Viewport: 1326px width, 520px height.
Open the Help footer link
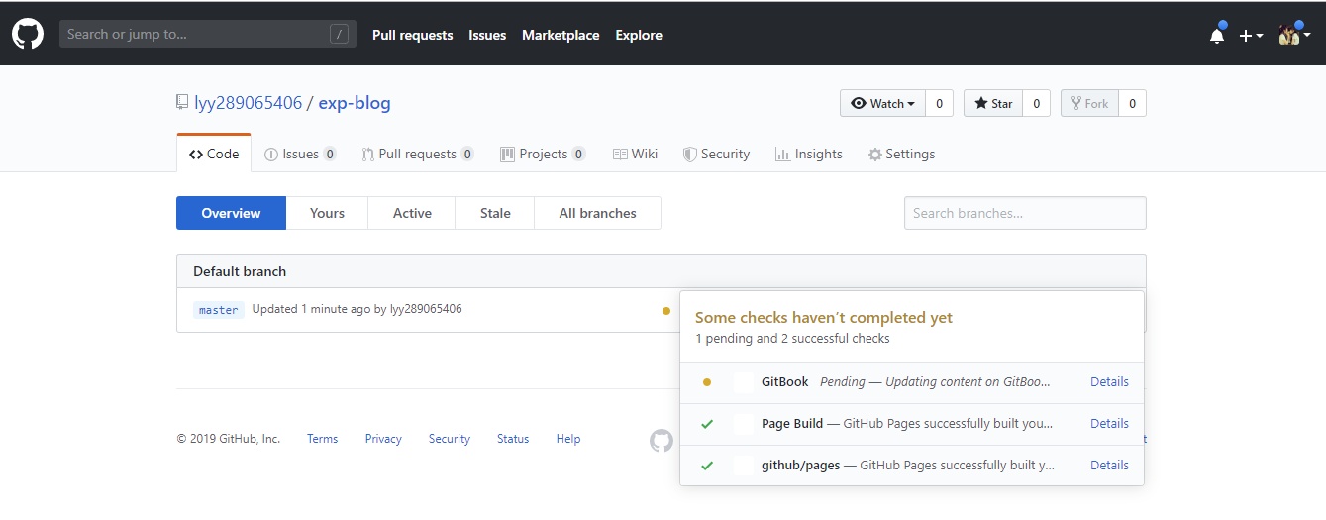point(568,439)
